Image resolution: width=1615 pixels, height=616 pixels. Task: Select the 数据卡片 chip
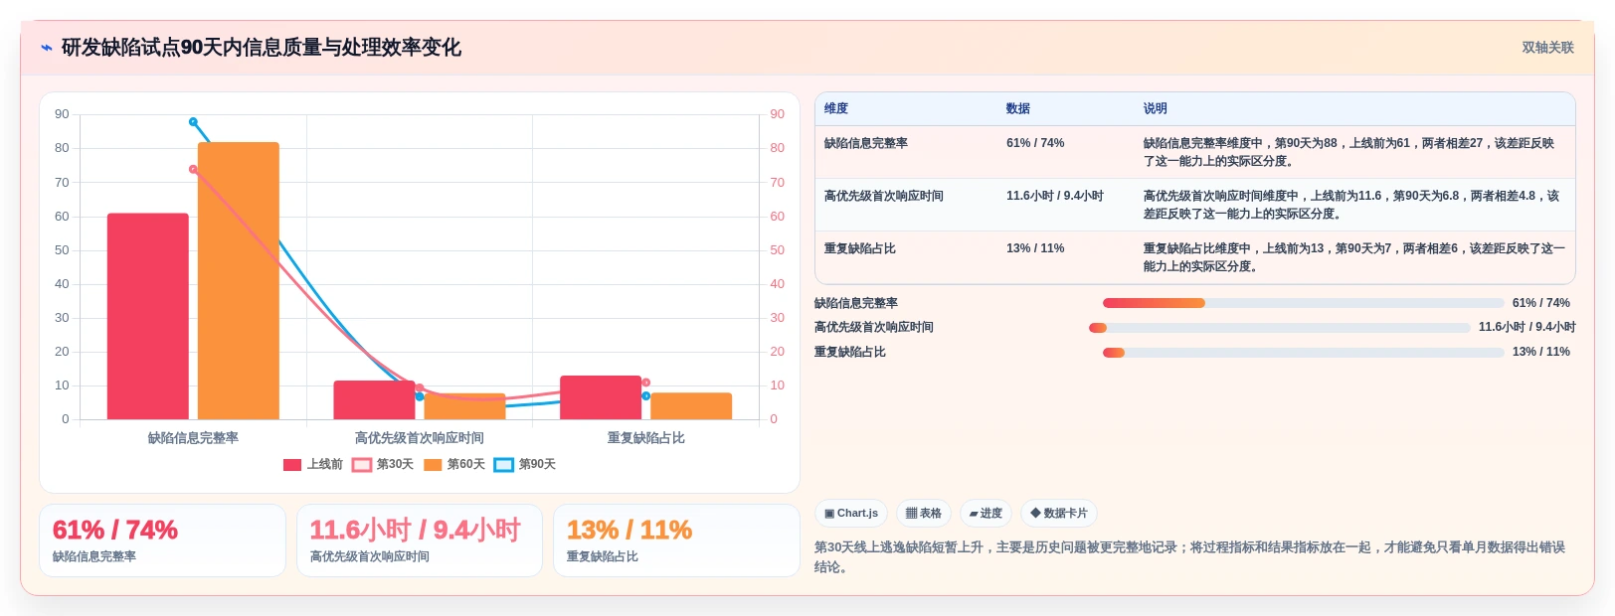click(1059, 514)
